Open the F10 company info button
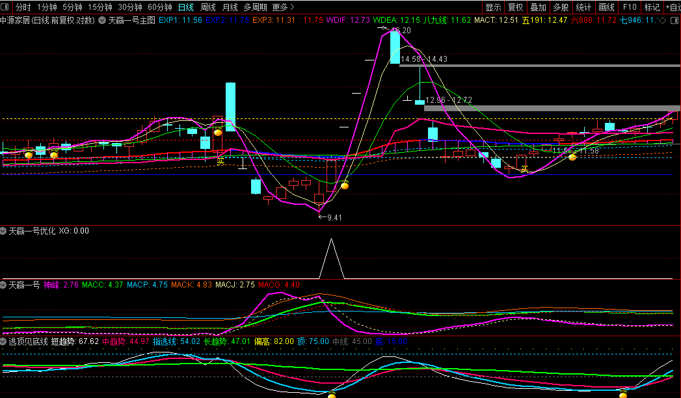The height and width of the screenshot is (398, 681). [629, 7]
